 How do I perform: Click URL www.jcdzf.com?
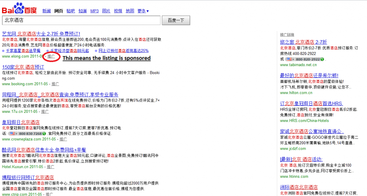click(293, 149)
